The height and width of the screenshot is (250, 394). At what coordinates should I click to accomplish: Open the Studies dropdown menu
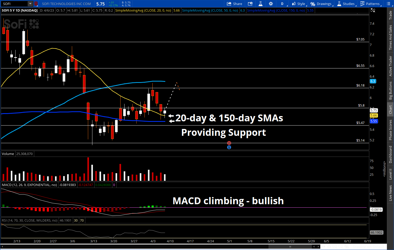coord(346,4)
